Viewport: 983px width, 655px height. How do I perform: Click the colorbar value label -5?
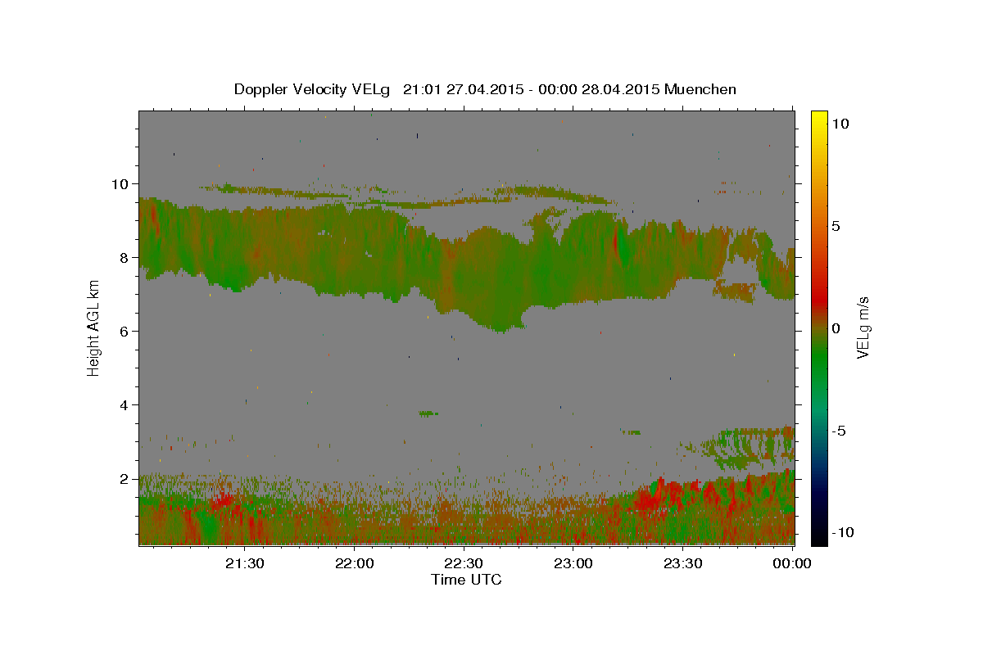tap(840, 430)
